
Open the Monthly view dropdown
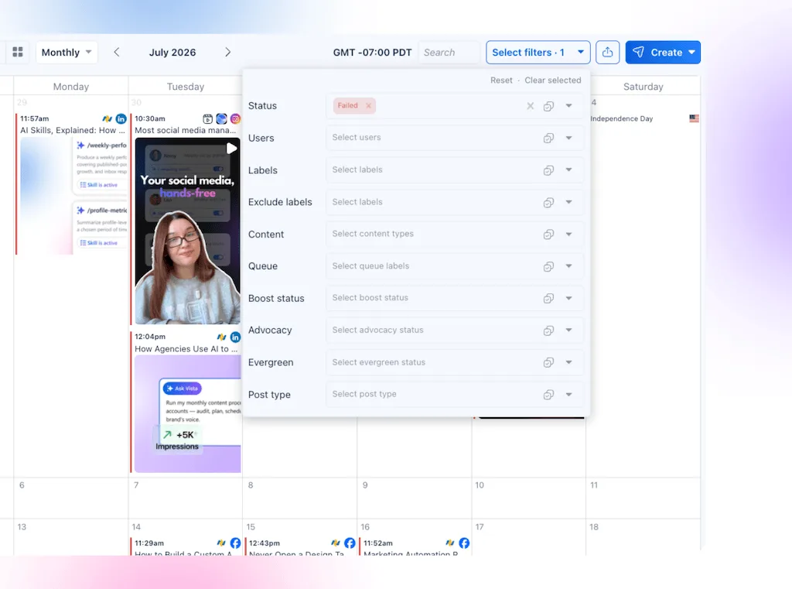(x=67, y=52)
